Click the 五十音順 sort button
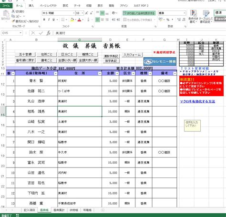Image resolution: width=226 pixels, height=217 pixels. click(x=25, y=54)
